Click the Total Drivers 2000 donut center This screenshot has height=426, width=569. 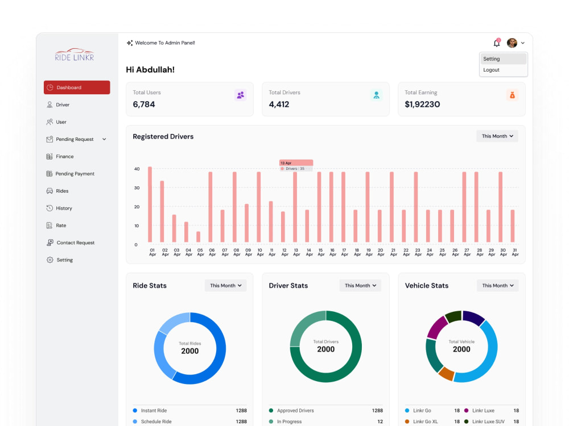point(326,346)
